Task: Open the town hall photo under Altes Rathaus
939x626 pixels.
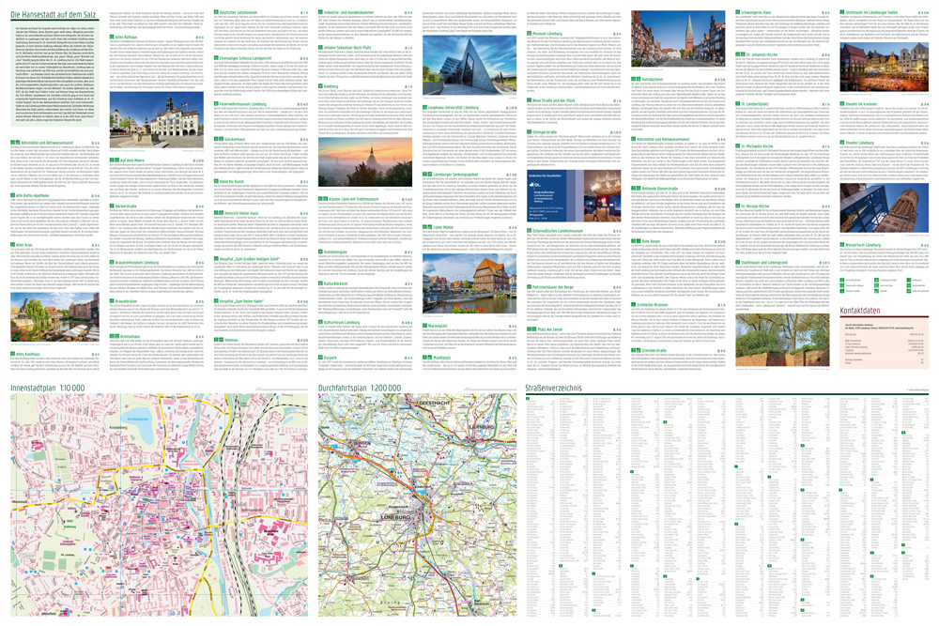Action: point(156,118)
